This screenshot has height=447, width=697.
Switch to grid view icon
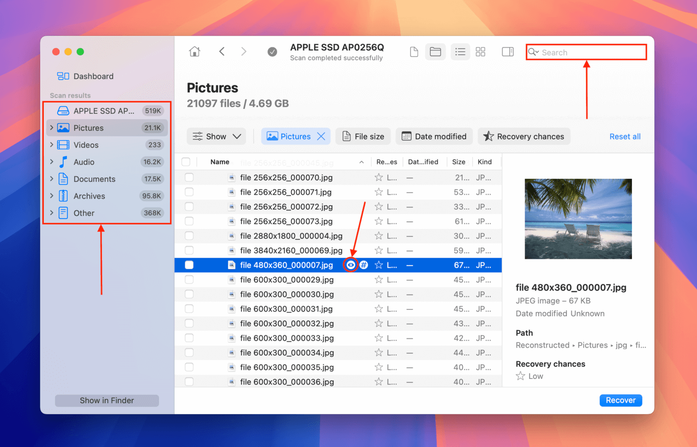pyautogui.click(x=480, y=52)
